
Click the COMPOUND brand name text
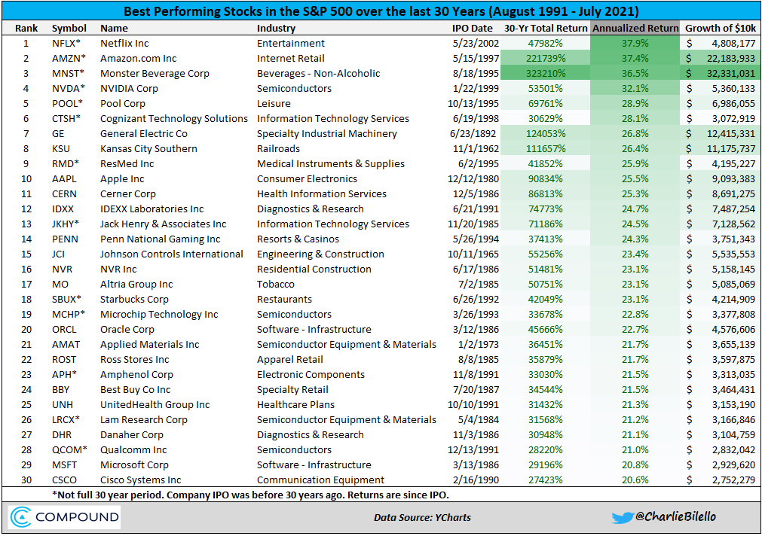coord(78,517)
